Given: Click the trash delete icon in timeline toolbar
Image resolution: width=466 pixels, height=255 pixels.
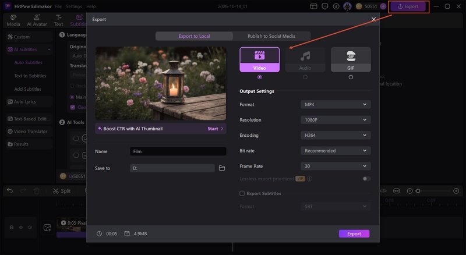Looking at the screenshot, I should (x=37, y=191).
